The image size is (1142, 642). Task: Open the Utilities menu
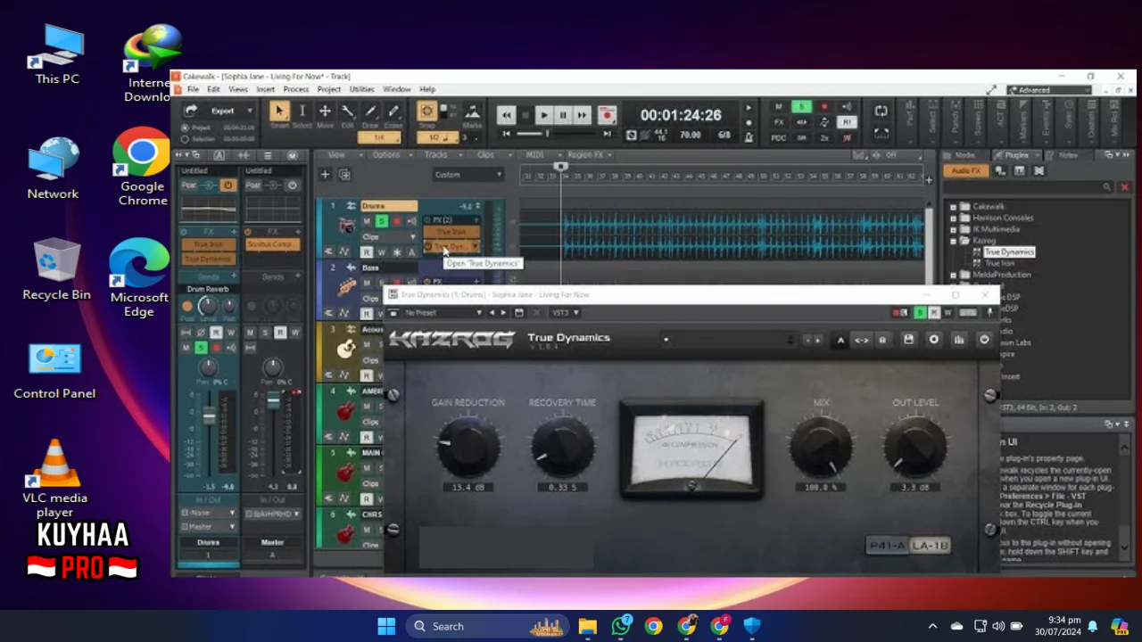(361, 89)
